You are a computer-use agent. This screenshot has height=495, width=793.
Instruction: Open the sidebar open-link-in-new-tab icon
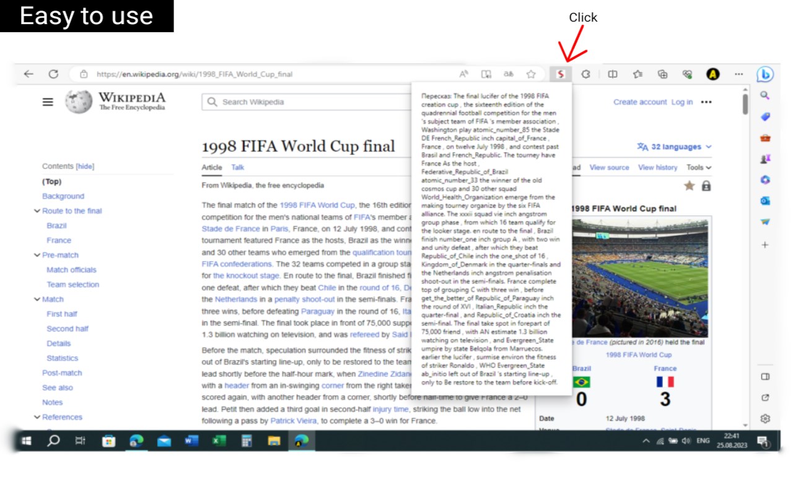[x=765, y=397]
